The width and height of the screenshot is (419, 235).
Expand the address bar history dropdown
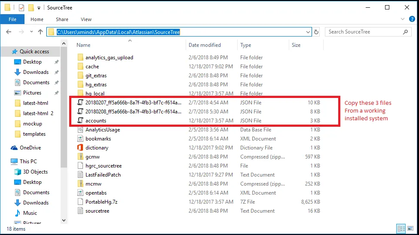308,32
